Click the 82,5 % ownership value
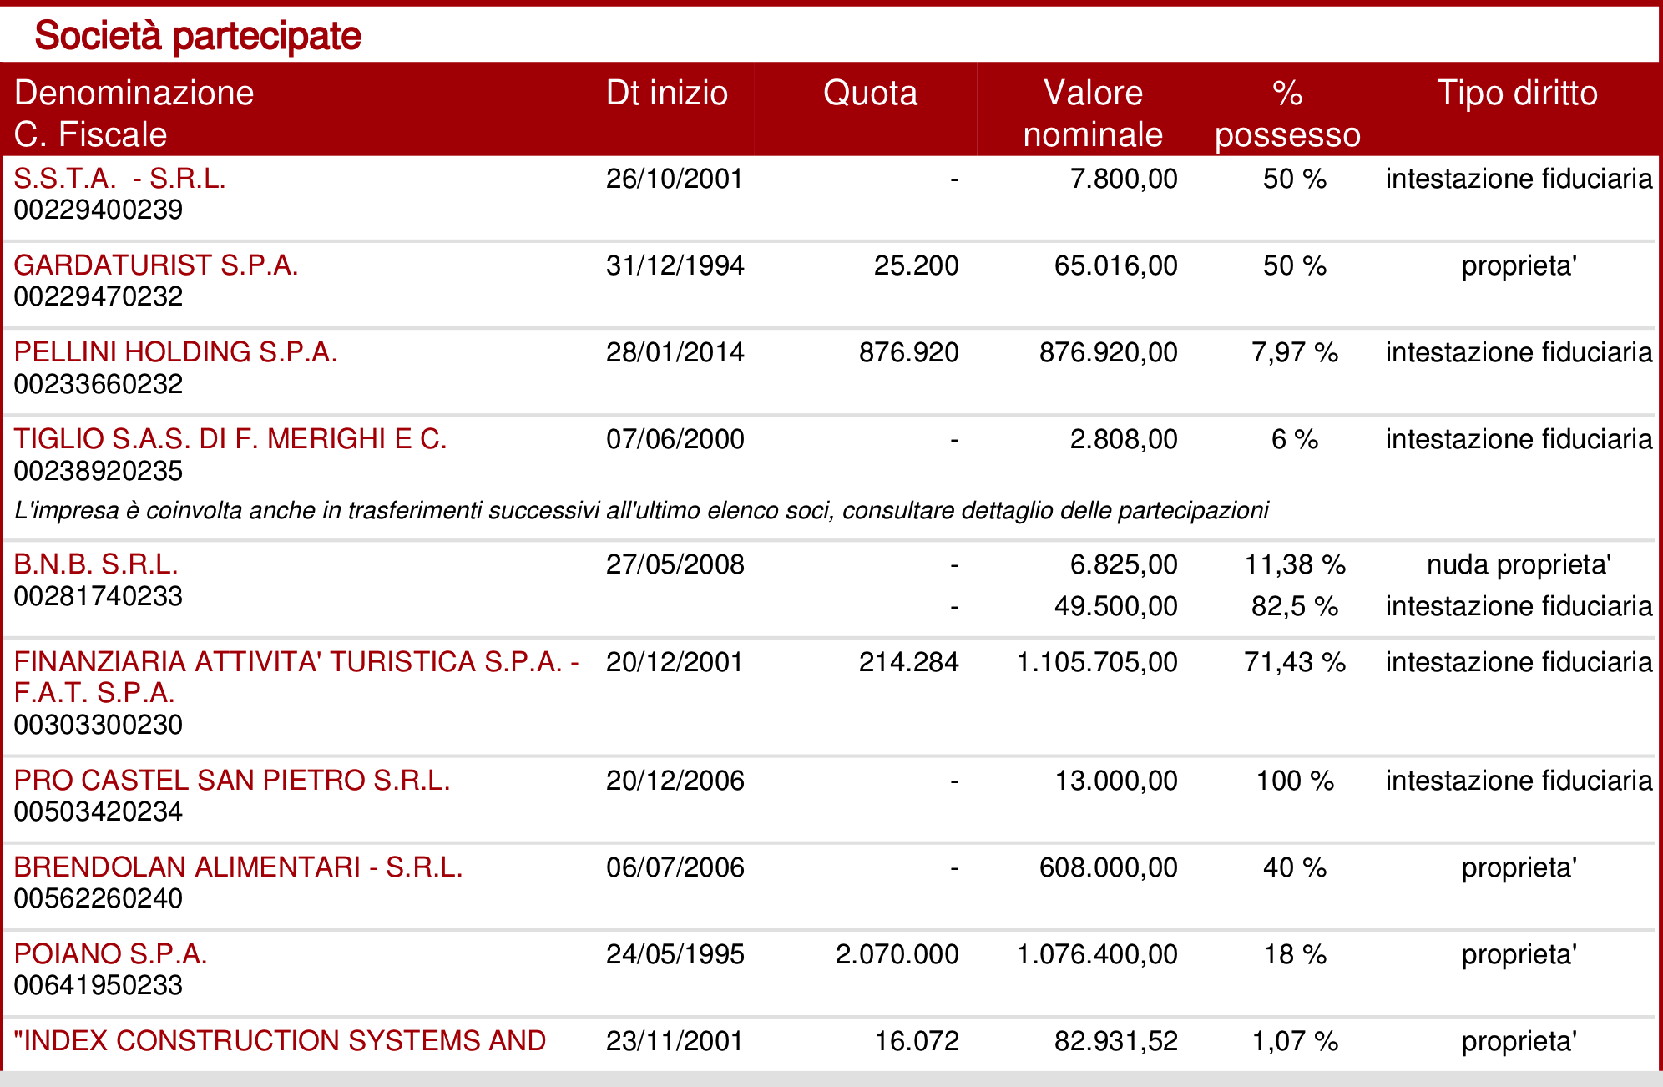This screenshot has height=1087, width=1663. pos(1295,606)
